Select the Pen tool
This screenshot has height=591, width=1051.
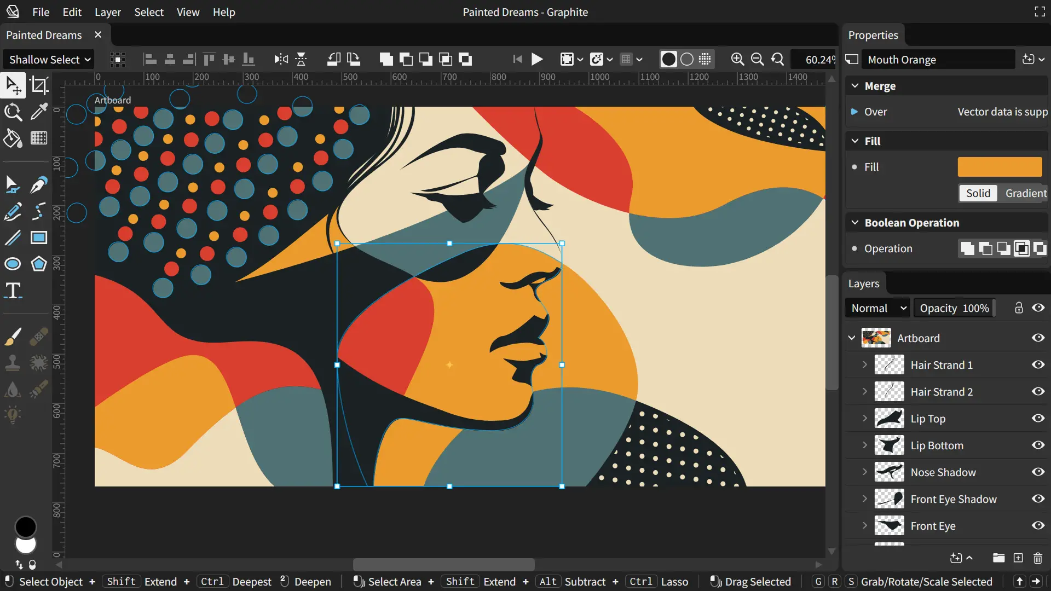click(39, 184)
